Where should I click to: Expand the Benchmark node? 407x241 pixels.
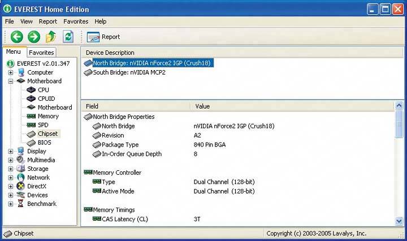pos(10,204)
